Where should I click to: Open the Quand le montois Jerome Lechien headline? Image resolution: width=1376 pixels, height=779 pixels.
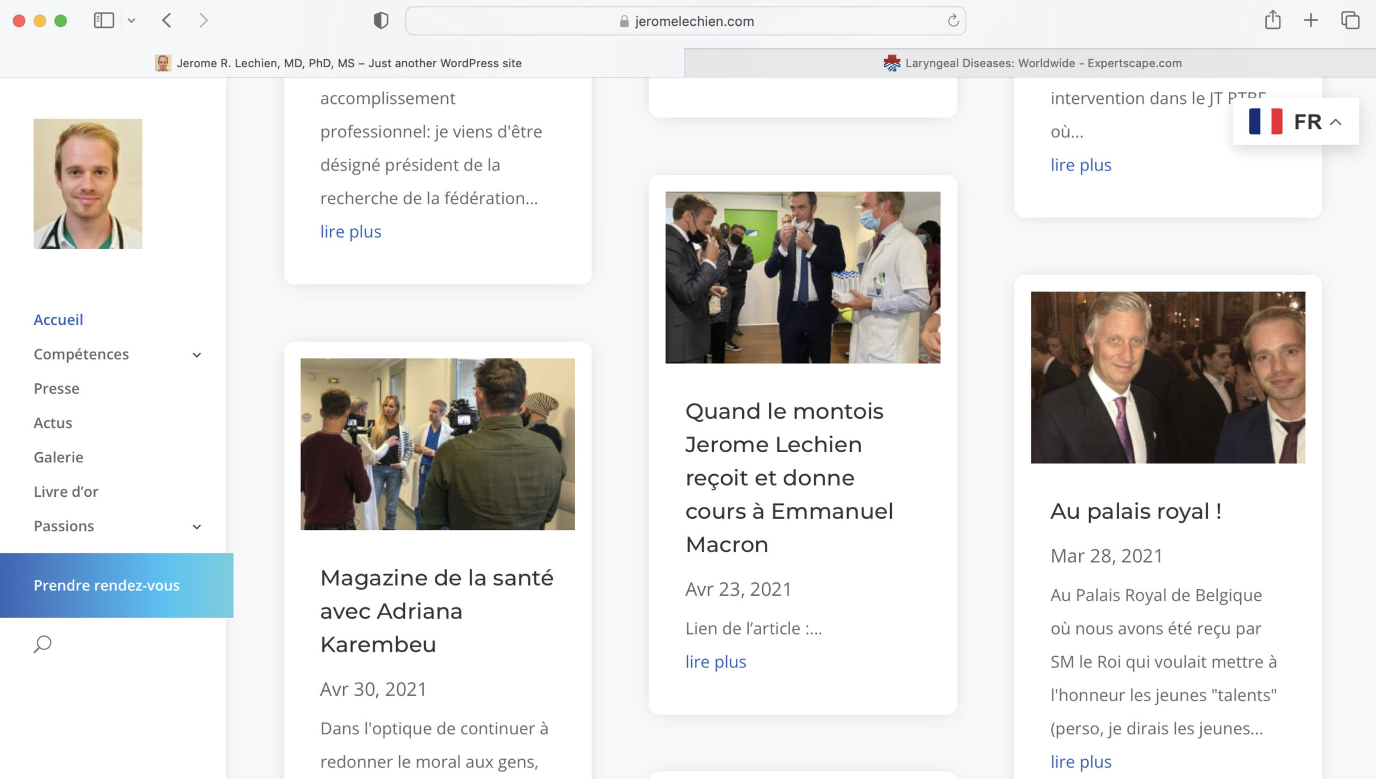(x=789, y=478)
